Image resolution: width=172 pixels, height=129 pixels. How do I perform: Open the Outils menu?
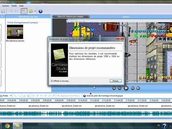tap(14, 6)
